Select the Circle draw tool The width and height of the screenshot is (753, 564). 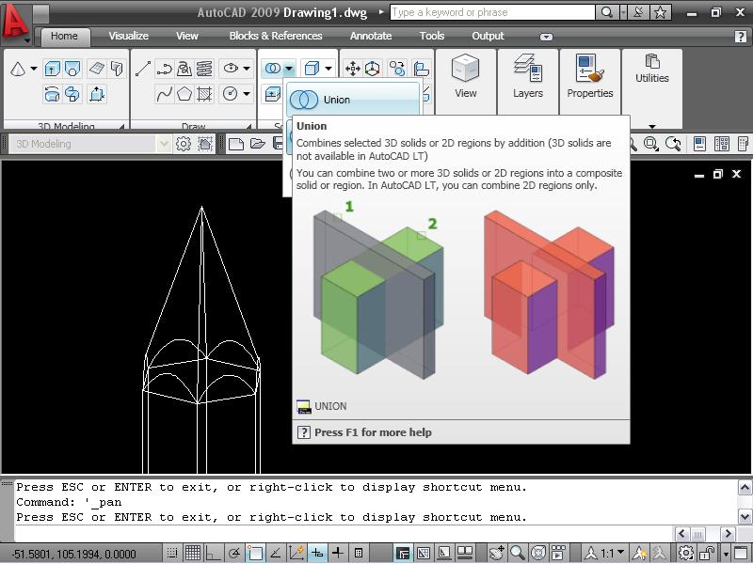tap(231, 93)
